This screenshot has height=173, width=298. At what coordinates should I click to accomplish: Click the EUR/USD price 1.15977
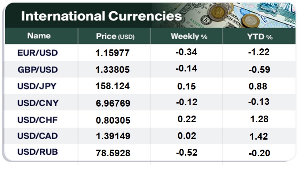[113, 53]
